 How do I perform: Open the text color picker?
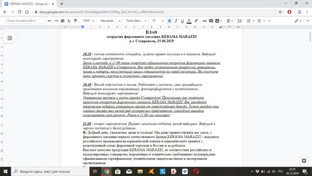pos(189,21)
